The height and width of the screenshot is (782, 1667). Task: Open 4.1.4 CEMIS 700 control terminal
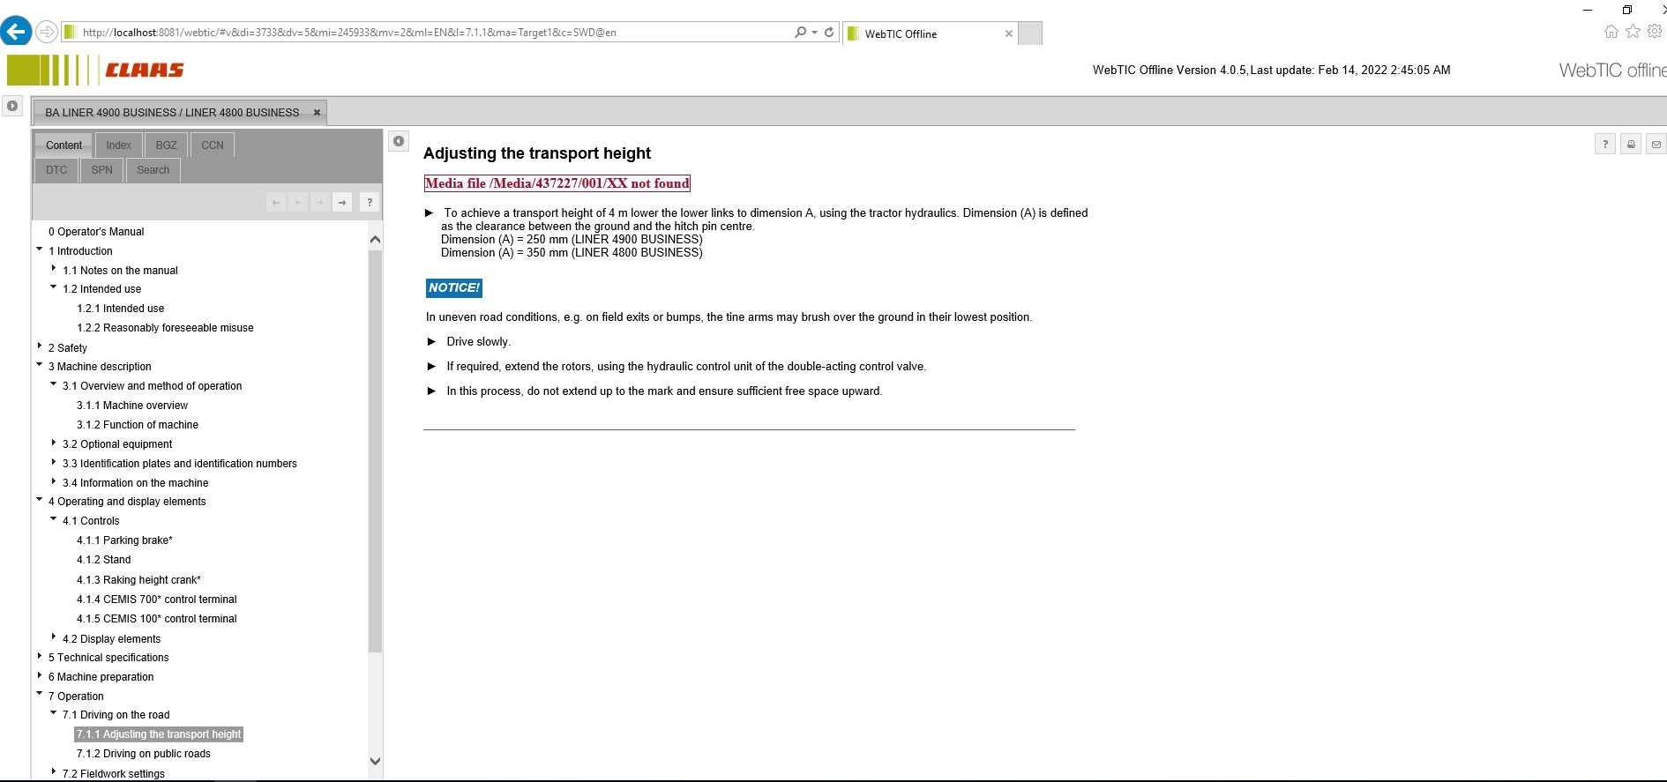click(157, 600)
